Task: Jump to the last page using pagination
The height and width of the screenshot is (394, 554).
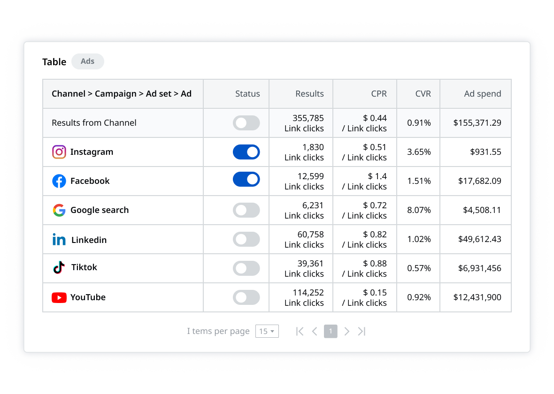Action: (362, 331)
